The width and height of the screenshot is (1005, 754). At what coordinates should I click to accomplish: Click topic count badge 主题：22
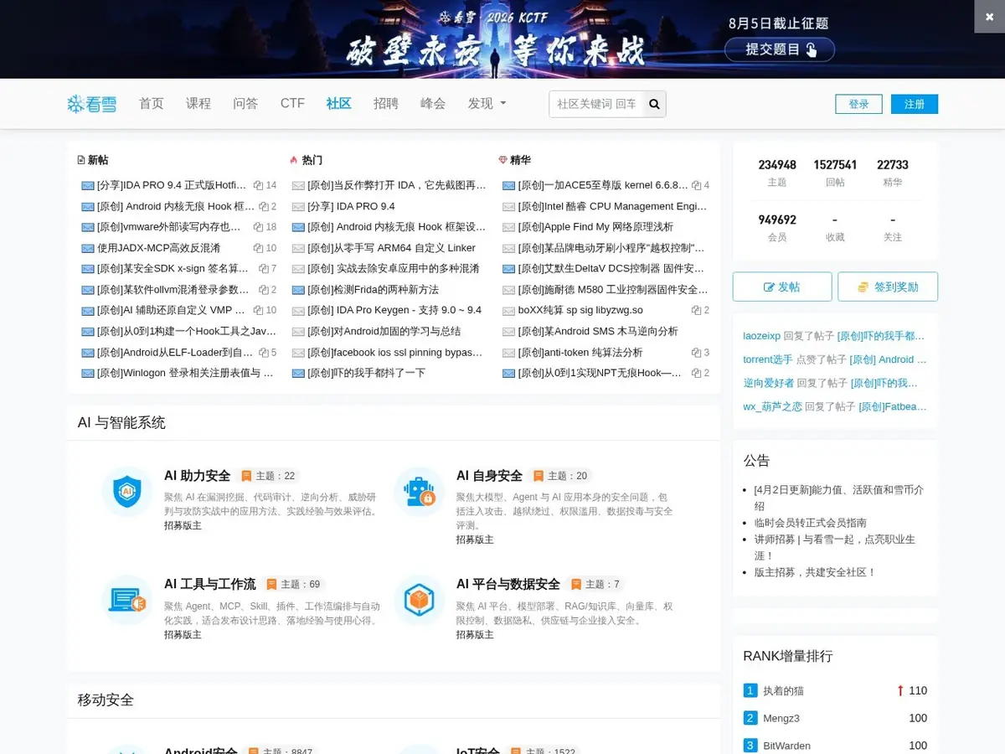pyautogui.click(x=269, y=476)
